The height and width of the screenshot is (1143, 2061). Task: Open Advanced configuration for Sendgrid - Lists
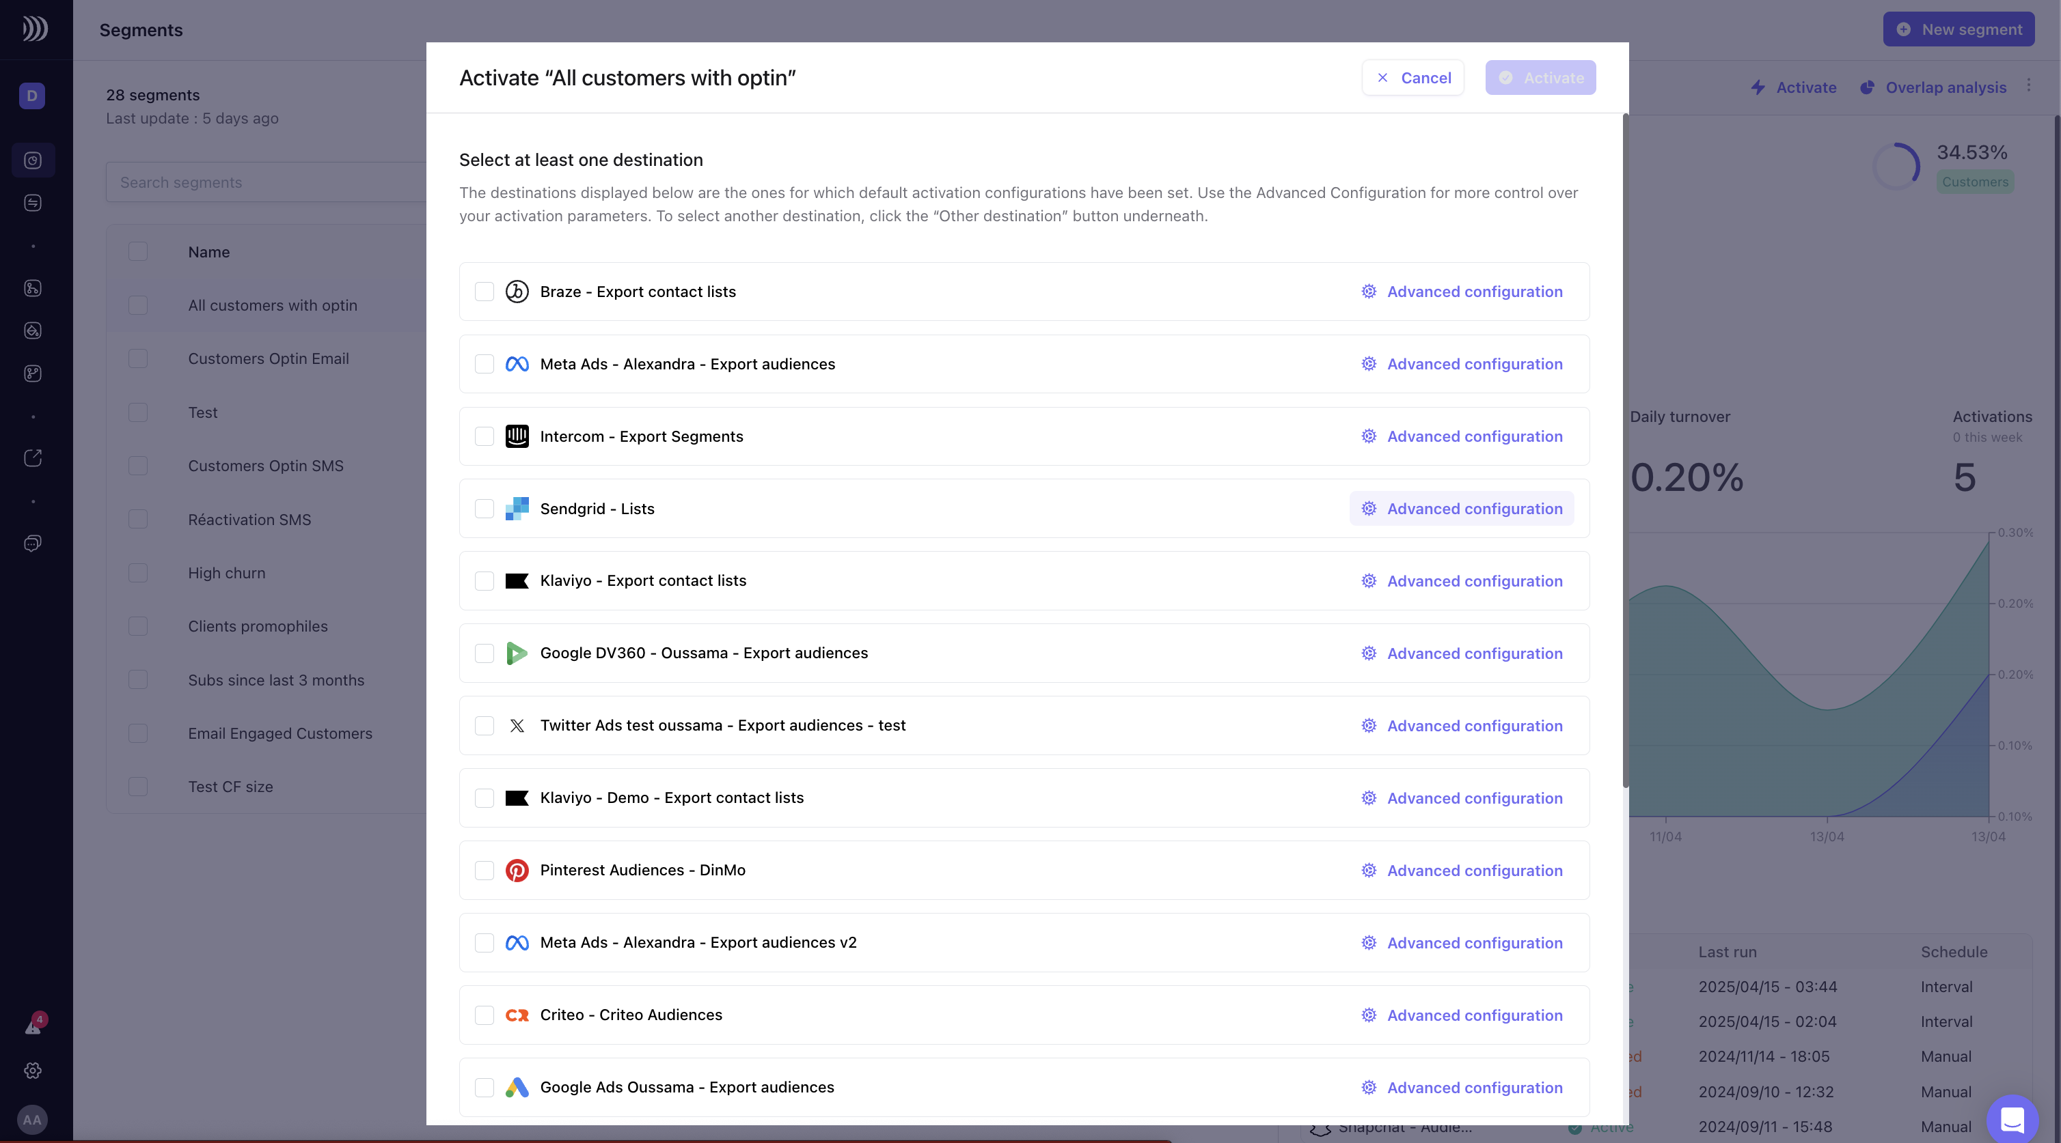tap(1462, 509)
